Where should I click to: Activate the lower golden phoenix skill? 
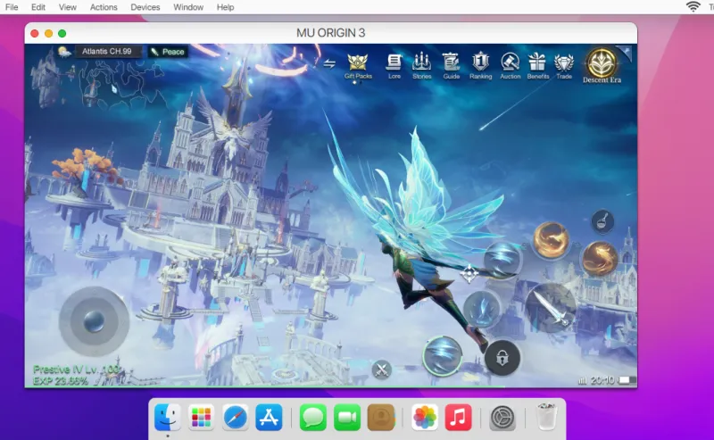point(600,258)
